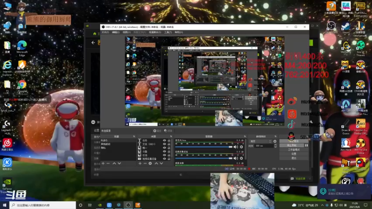Adjust the 麦克风/Aux volume slider
The height and width of the screenshot is (209, 372).
click(204, 147)
